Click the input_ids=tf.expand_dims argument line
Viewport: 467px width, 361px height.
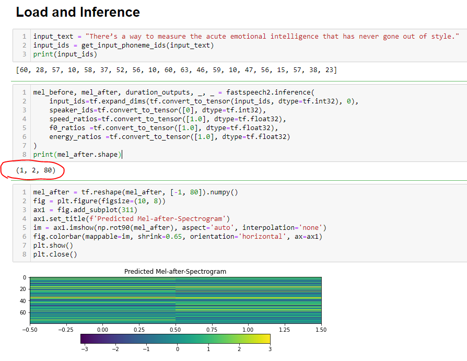coord(204,101)
